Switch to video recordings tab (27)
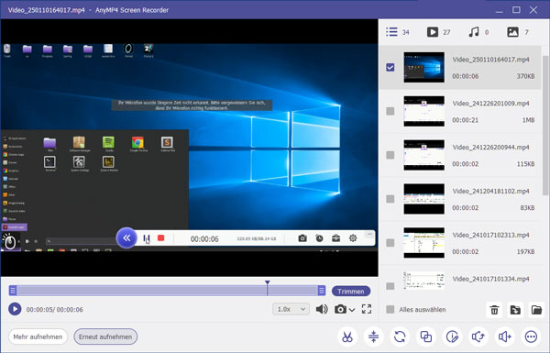The height and width of the screenshot is (353, 550). coord(438,32)
